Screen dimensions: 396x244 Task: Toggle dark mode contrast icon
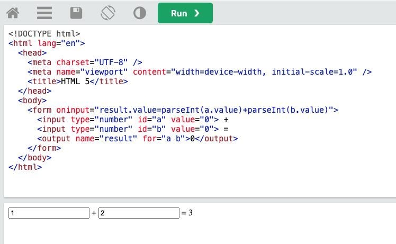(x=140, y=13)
